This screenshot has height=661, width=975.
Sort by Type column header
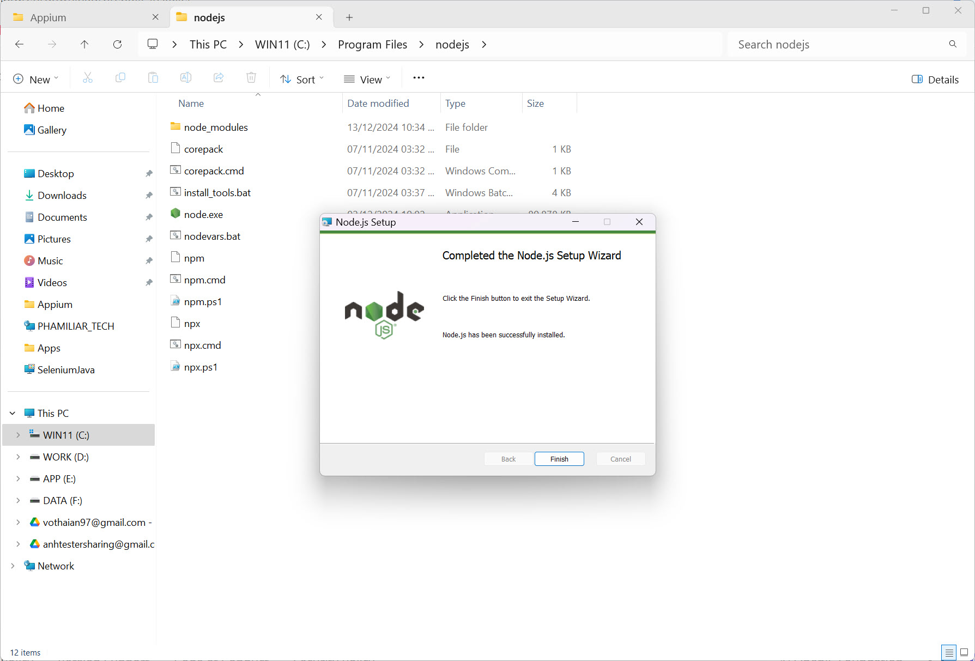coord(481,104)
